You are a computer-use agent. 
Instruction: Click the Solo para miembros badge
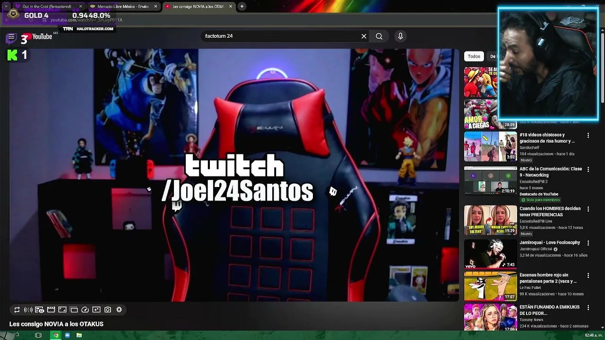click(x=540, y=200)
